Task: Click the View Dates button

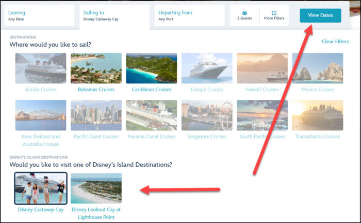Action: (320, 15)
